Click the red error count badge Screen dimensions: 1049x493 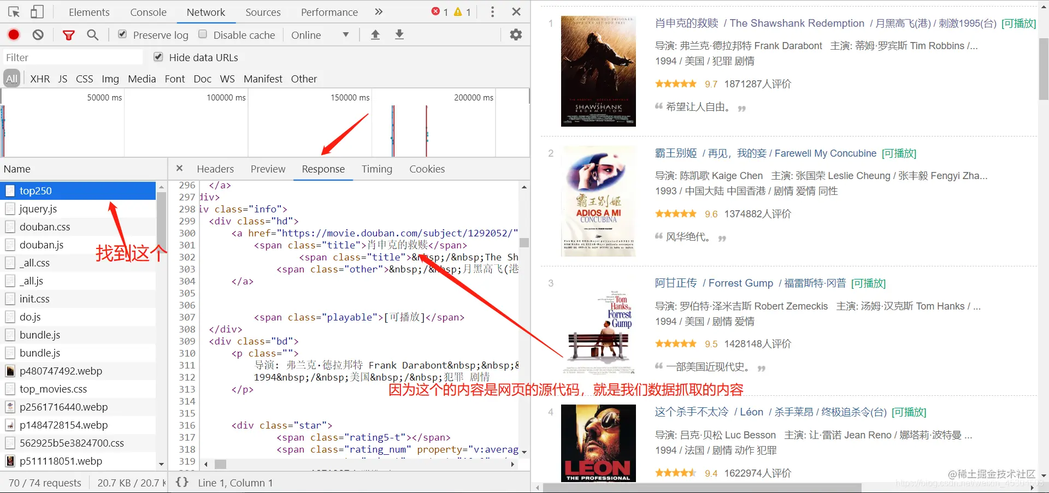pos(440,12)
